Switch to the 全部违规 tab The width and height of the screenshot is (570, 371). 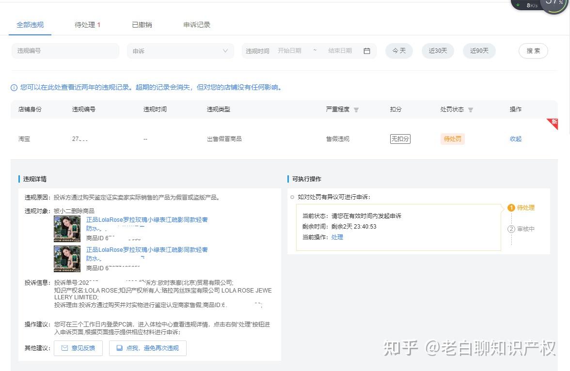[x=30, y=25]
